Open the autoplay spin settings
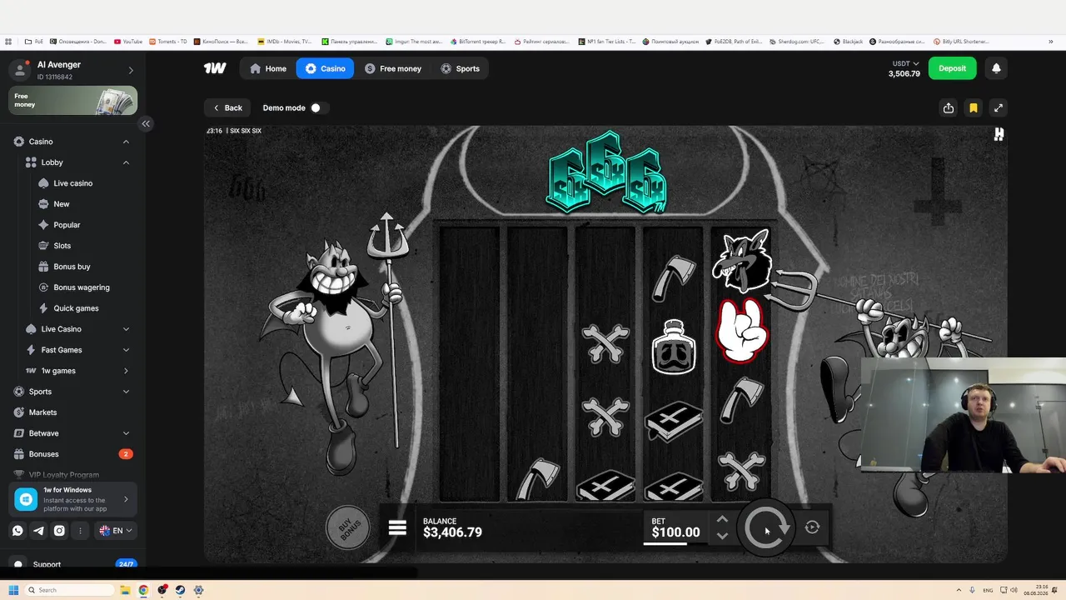 click(812, 527)
